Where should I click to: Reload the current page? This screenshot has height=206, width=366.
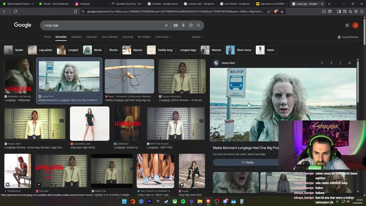click(x=15, y=11)
